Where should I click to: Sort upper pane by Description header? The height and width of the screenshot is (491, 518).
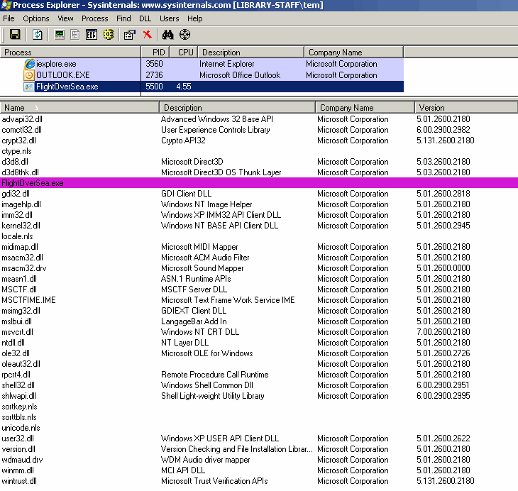point(250,53)
